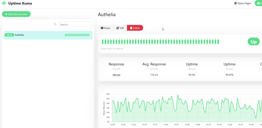Pause the Authelia monitor
This screenshot has width=262, height=128.
pyautogui.click(x=105, y=28)
